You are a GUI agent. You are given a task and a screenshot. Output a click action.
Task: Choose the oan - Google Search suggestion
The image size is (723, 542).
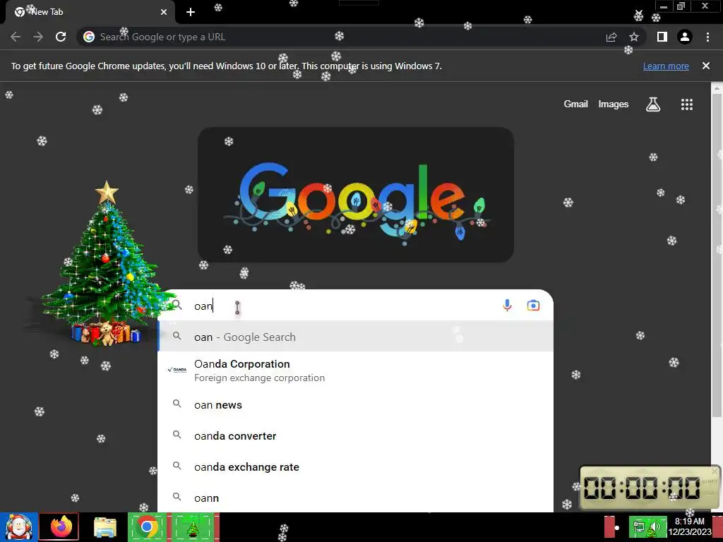click(356, 337)
